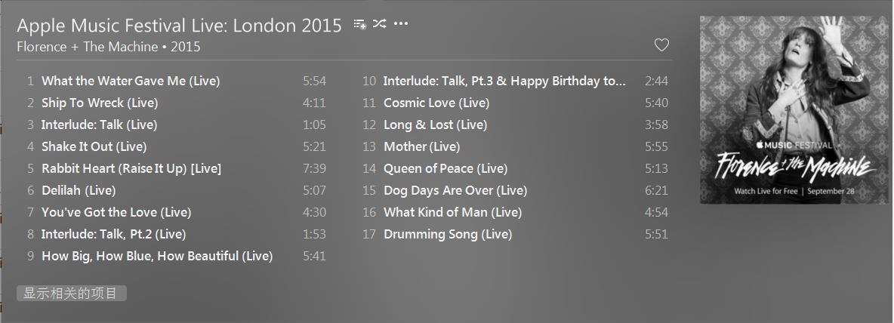894x323 pixels.
Task: Pick the Delilah (Live) track
Action: point(79,190)
